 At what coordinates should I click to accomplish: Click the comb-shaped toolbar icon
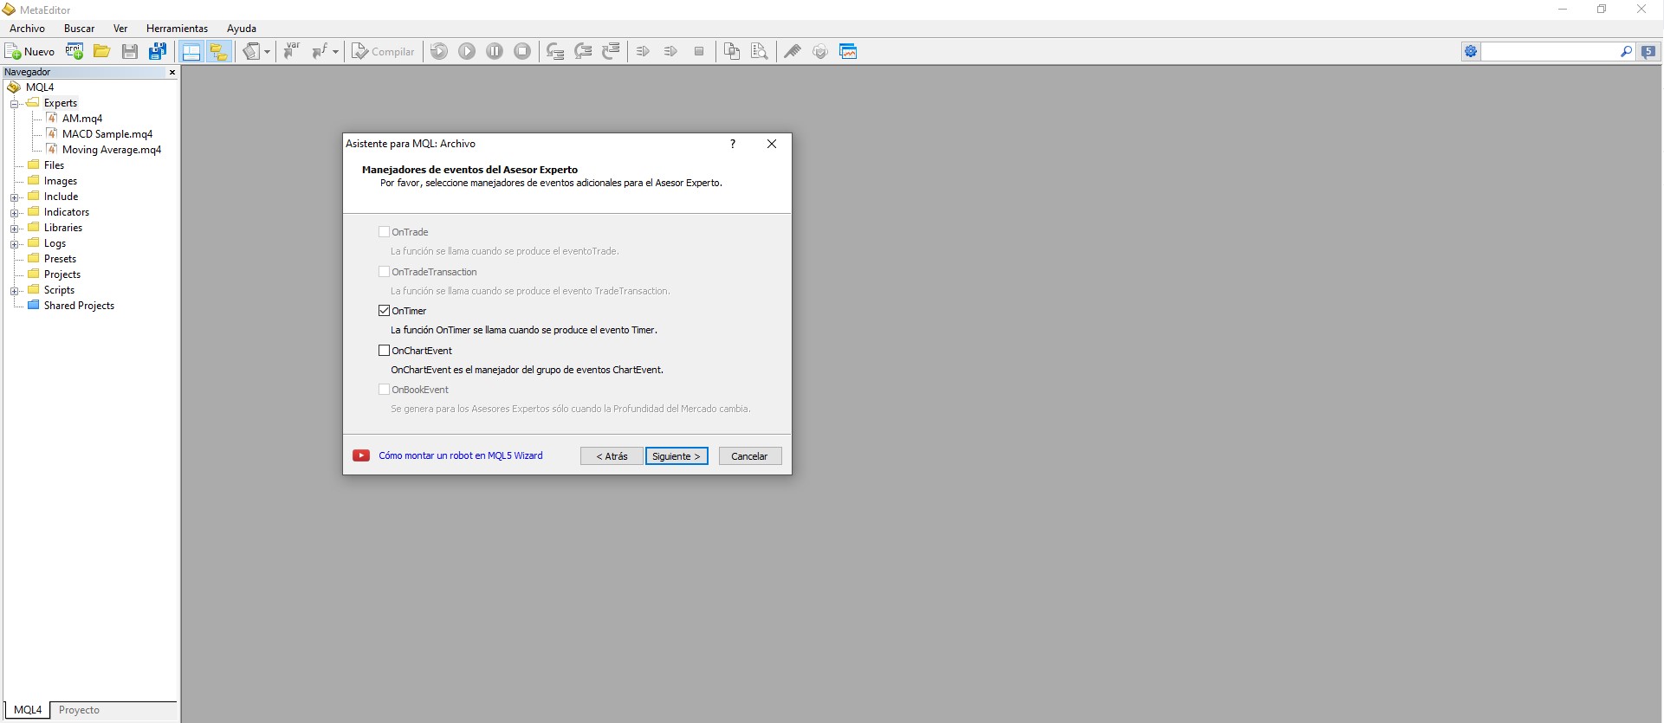click(x=793, y=52)
